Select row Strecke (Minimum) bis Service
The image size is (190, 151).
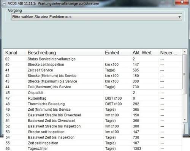[93, 76]
